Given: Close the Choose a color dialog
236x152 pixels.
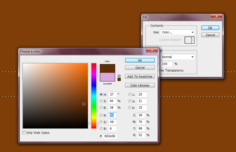Looking at the screenshot, I should point(152,50).
